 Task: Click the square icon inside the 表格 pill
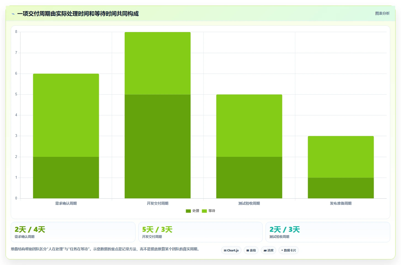[x=248, y=251]
